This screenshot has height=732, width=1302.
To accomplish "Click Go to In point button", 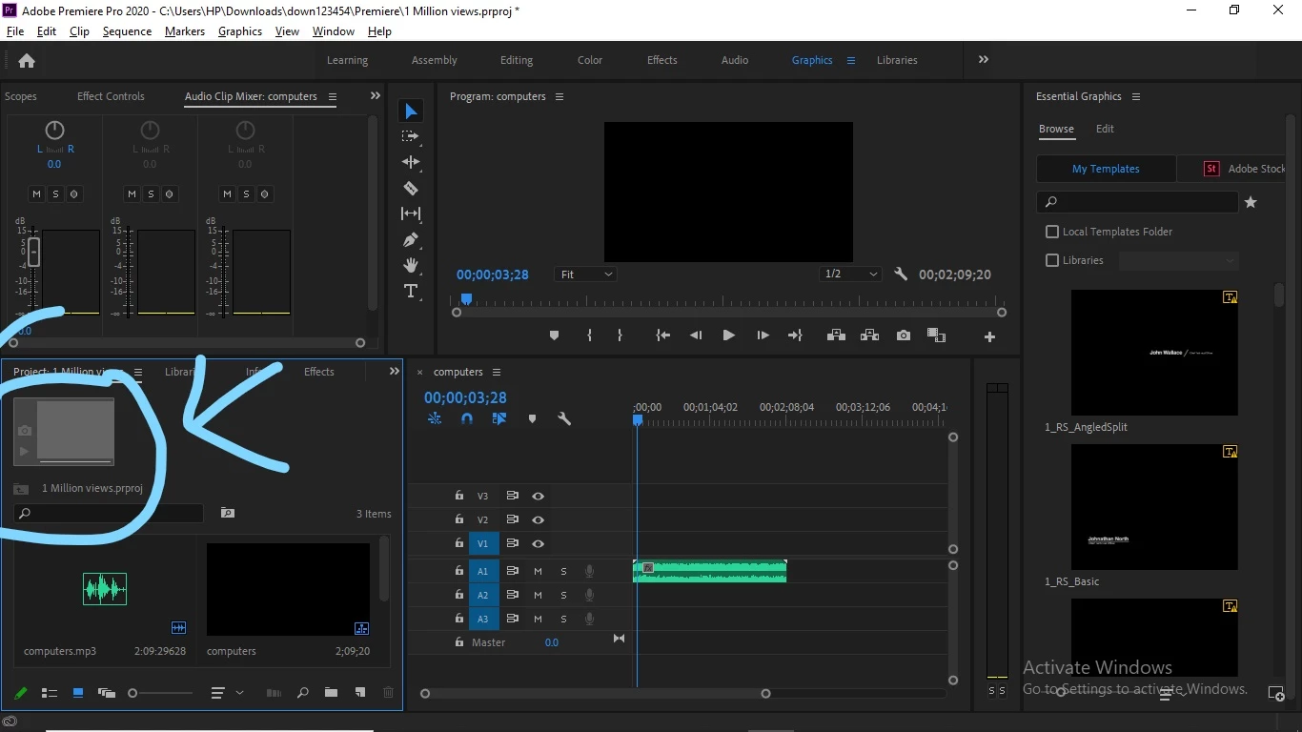I will (663, 335).
